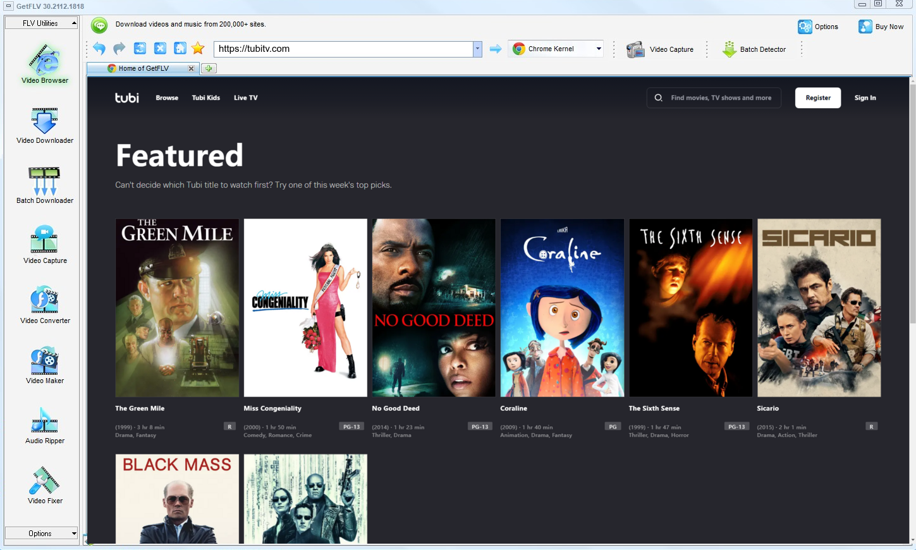The image size is (916, 550).
Task: Click the Miss Congeniality title link
Action: click(272, 408)
